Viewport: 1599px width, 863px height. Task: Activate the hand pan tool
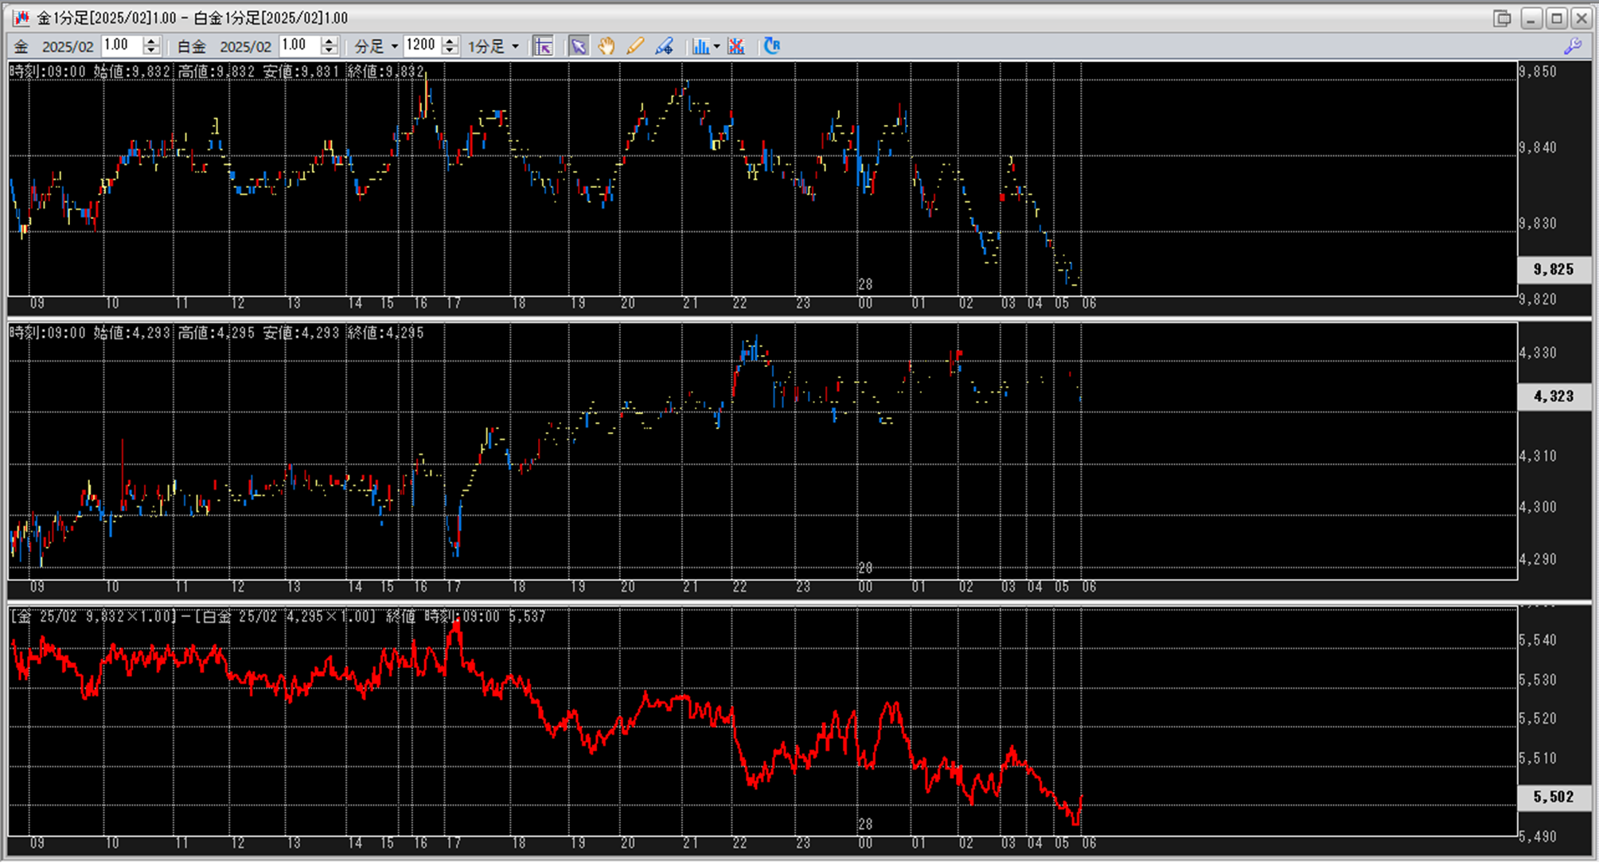606,46
